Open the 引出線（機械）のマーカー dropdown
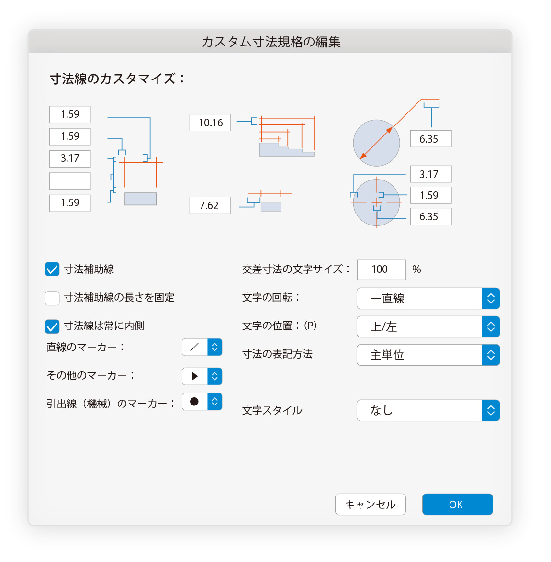Image resolution: width=551 pixels, height=562 pixels. (x=202, y=402)
